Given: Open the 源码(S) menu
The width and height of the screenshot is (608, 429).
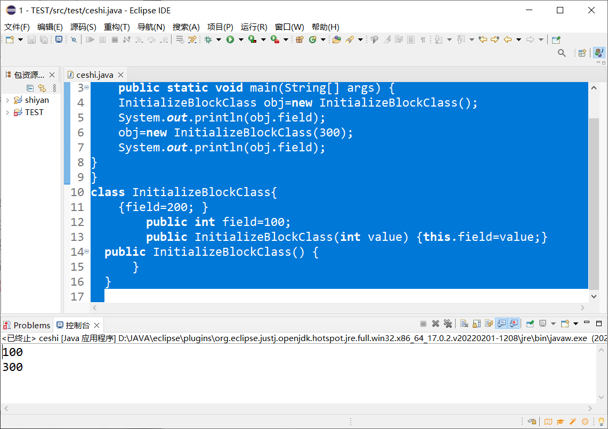Looking at the screenshot, I should [83, 27].
